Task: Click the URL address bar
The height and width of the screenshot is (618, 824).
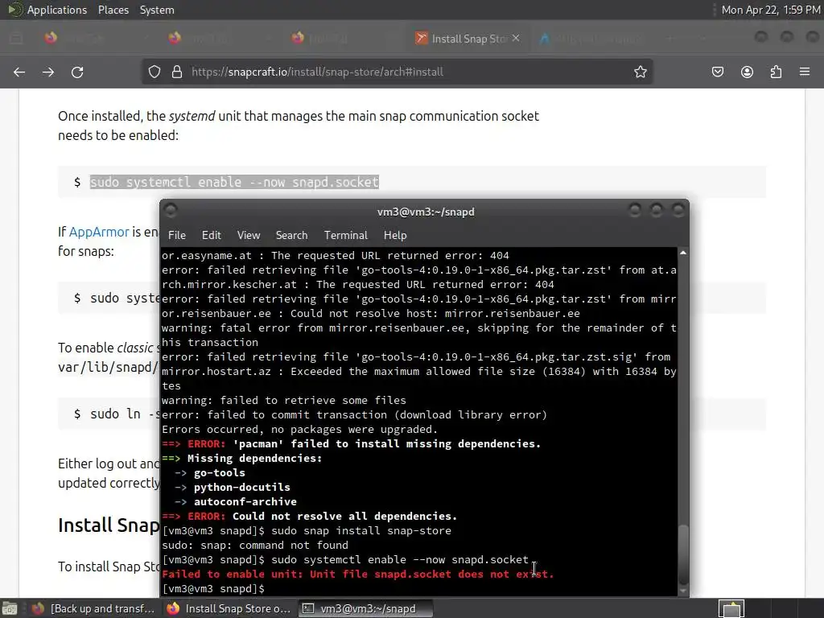Action: (x=397, y=72)
